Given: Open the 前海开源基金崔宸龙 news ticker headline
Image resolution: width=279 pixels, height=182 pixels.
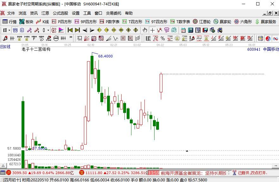Looking at the screenshot, I should [193, 173].
